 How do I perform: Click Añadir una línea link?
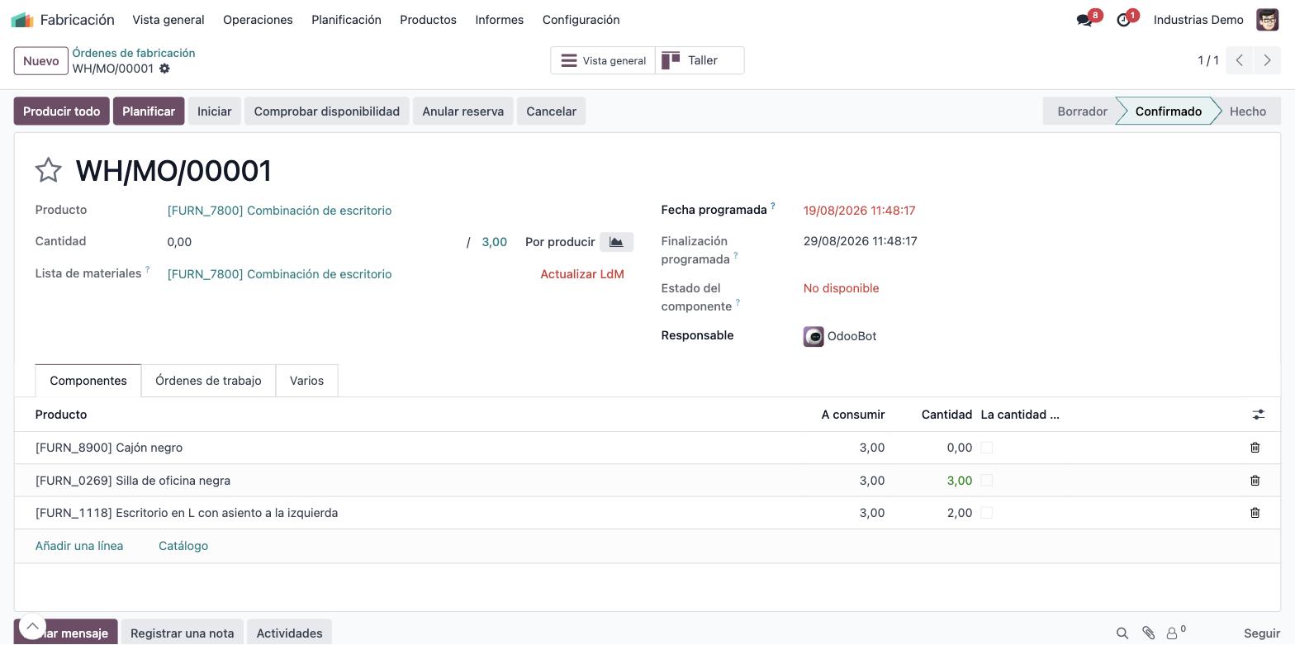[79, 546]
